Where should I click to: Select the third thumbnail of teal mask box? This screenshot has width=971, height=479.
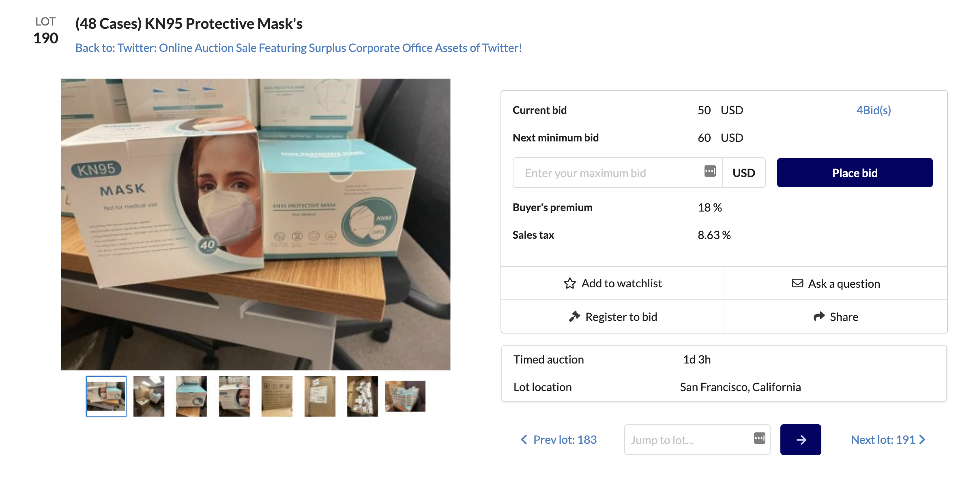click(x=191, y=396)
